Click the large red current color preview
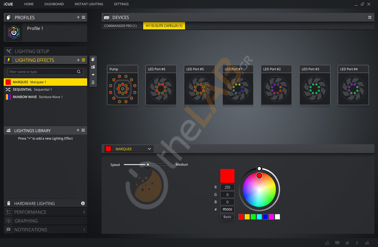 227,176
